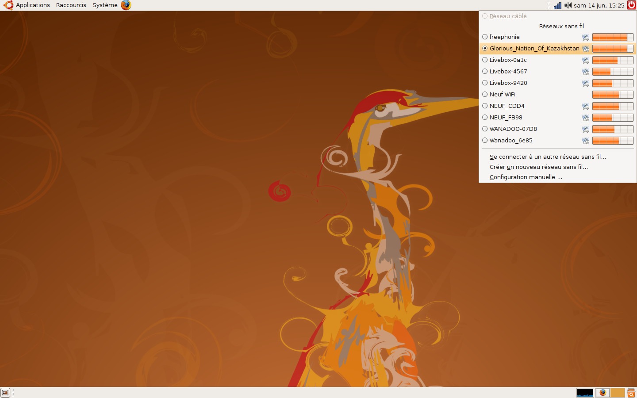Image resolution: width=637 pixels, height=398 pixels.
Task: Choose Se connecter à un autre réseau sans fil
Action: pyautogui.click(x=558, y=157)
